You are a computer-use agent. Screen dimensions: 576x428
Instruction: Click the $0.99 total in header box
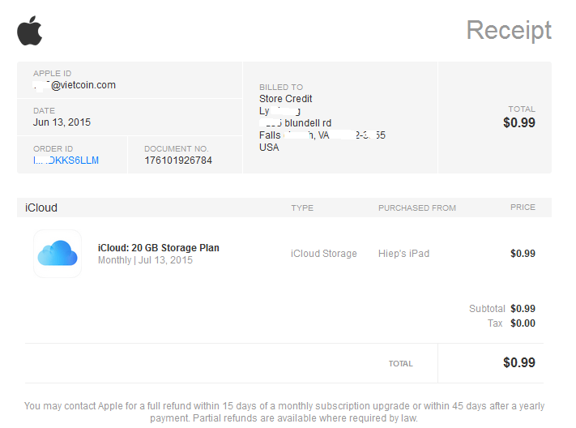(x=519, y=122)
